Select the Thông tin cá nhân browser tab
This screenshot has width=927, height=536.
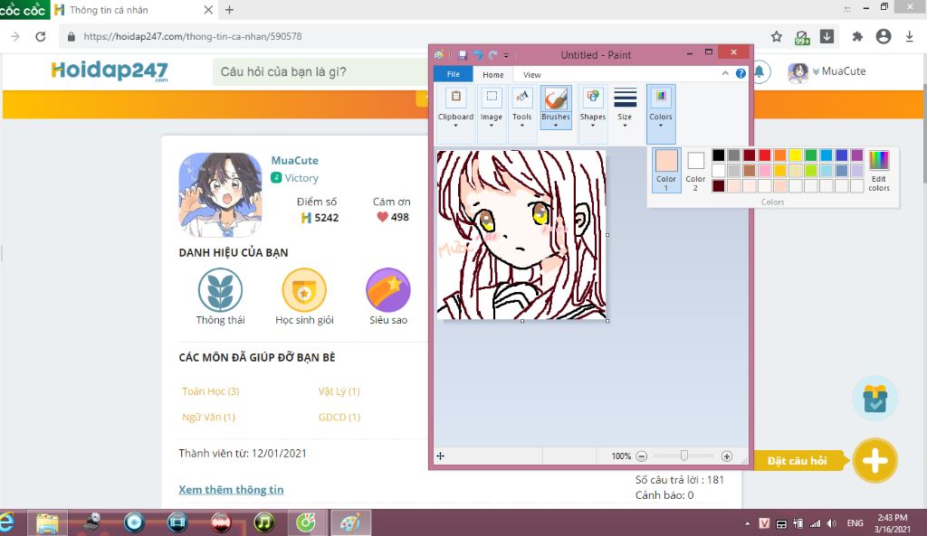click(x=133, y=10)
